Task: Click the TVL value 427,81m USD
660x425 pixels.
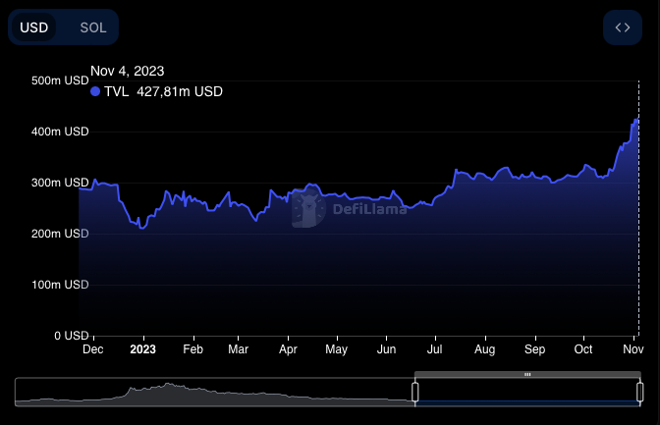Action: tap(180, 91)
